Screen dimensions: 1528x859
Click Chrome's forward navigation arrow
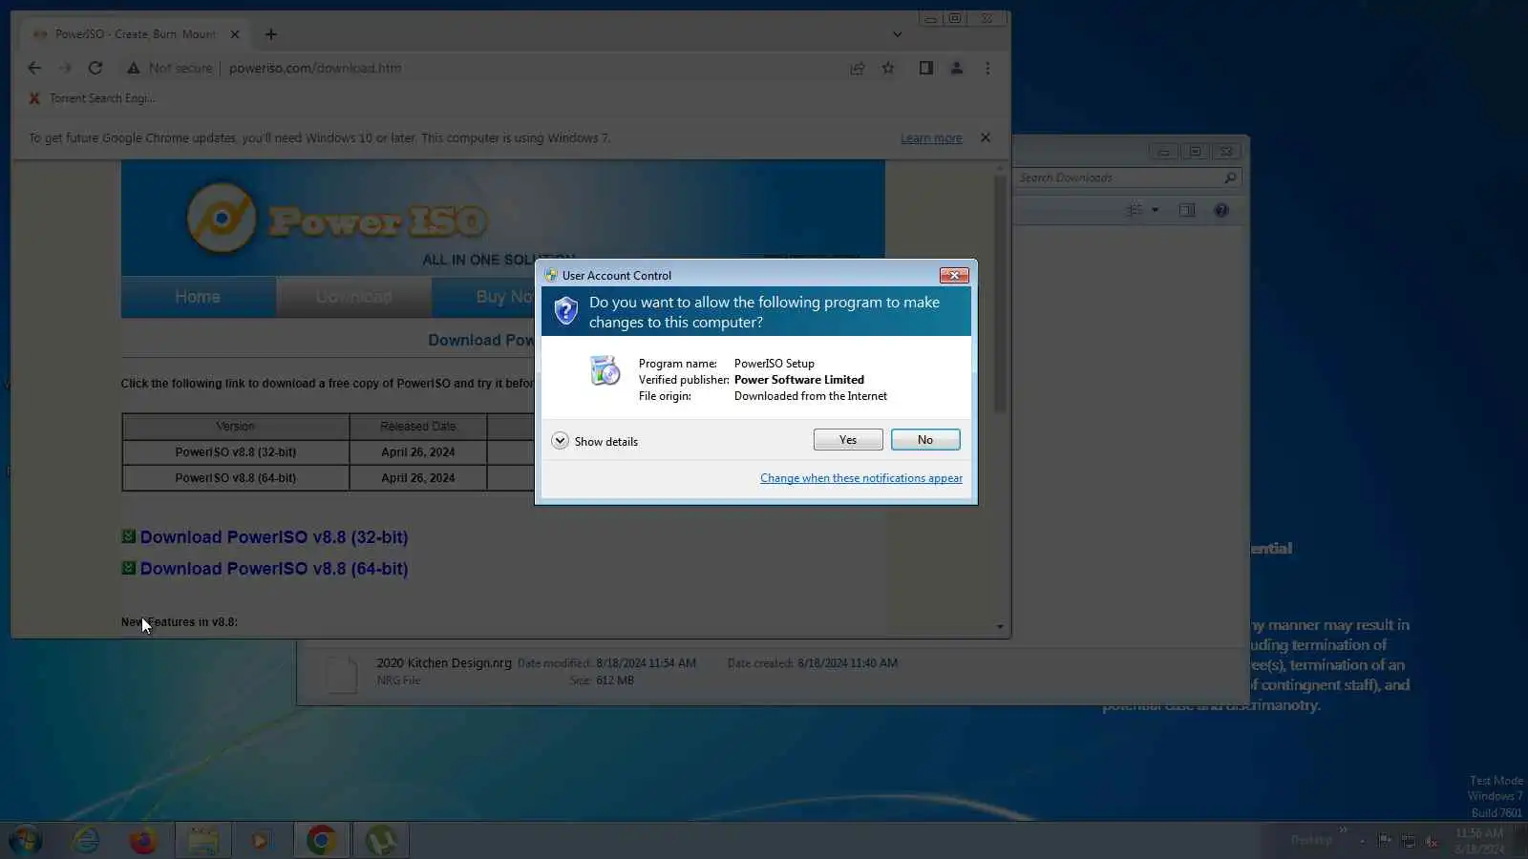coord(65,68)
